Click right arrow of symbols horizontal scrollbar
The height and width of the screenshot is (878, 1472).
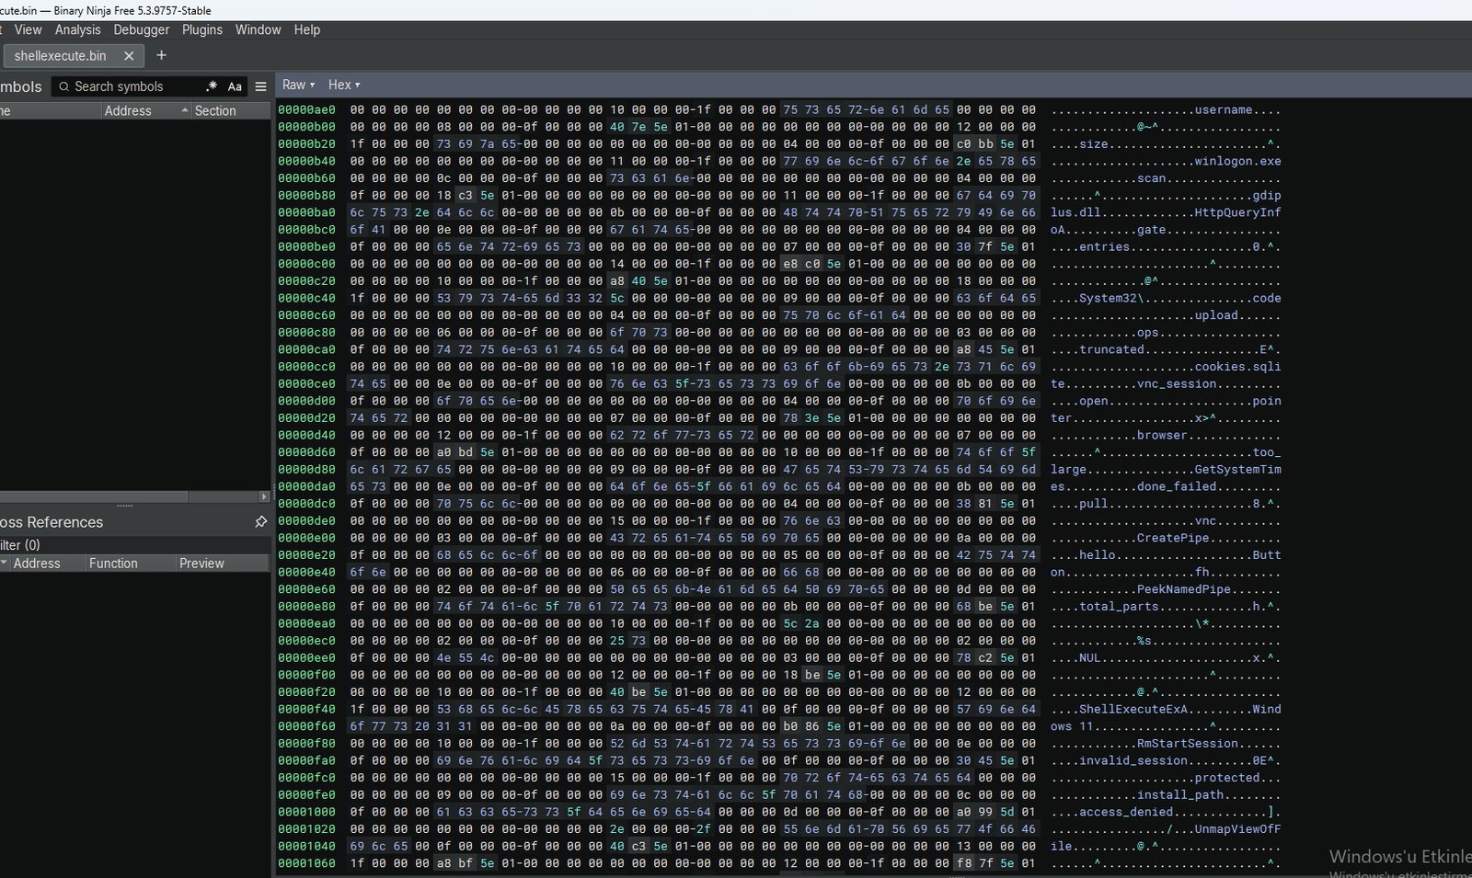pyautogui.click(x=264, y=496)
